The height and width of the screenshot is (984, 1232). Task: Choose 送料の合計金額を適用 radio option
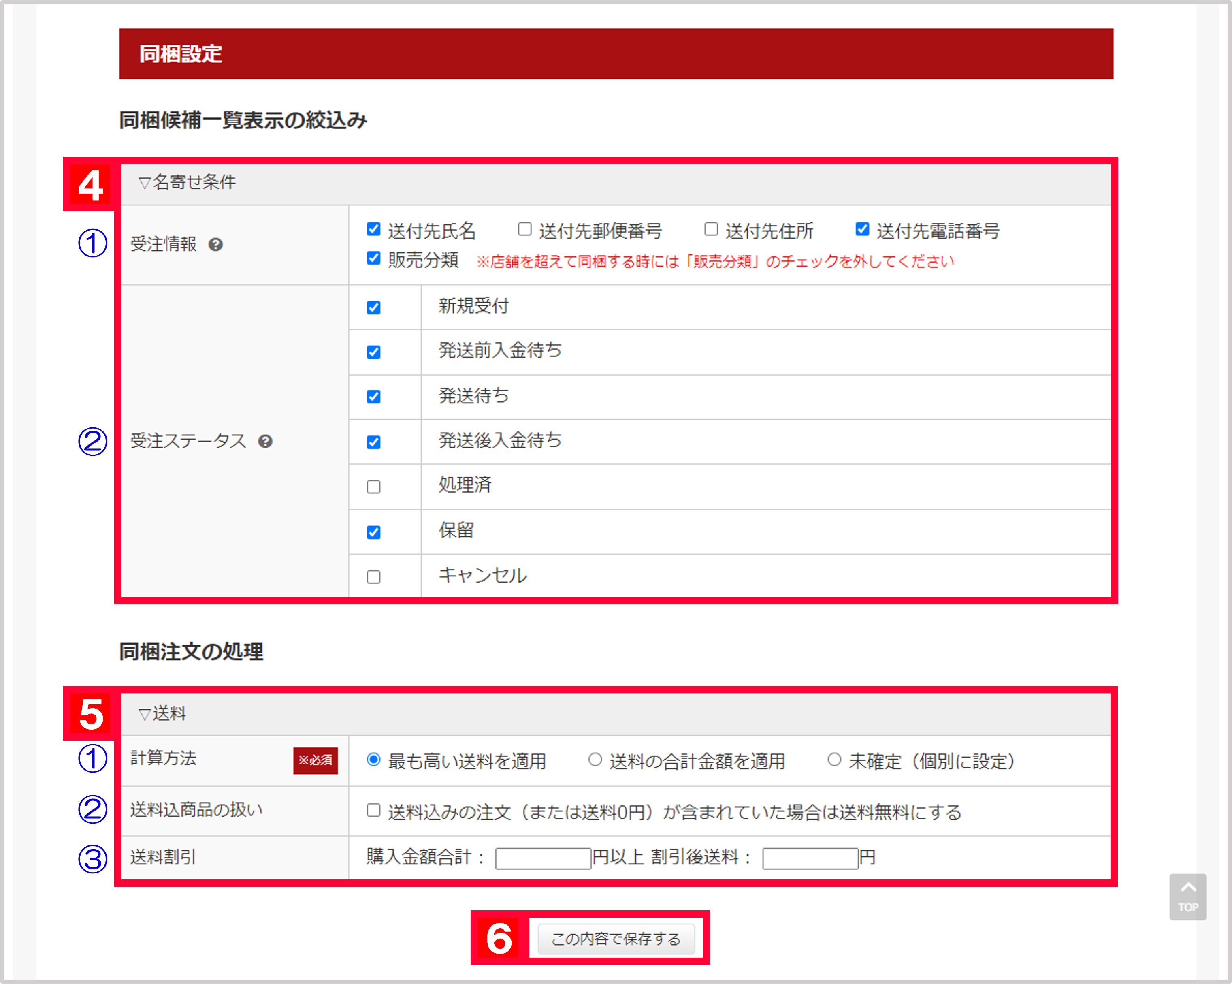595,760
